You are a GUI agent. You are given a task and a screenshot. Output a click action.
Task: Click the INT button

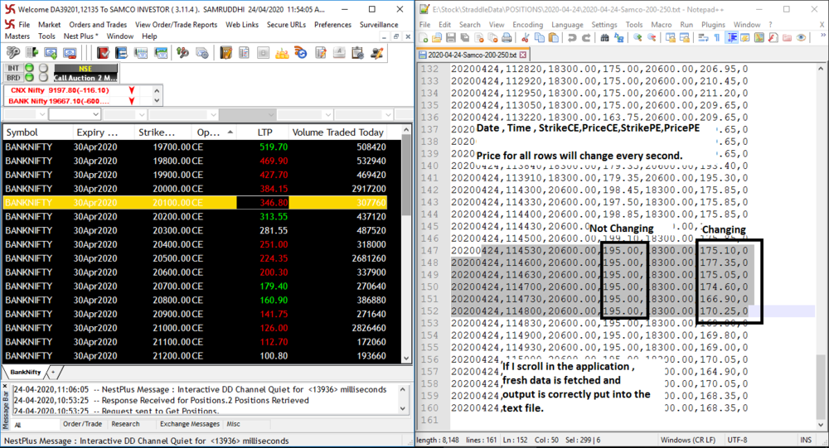(x=13, y=68)
